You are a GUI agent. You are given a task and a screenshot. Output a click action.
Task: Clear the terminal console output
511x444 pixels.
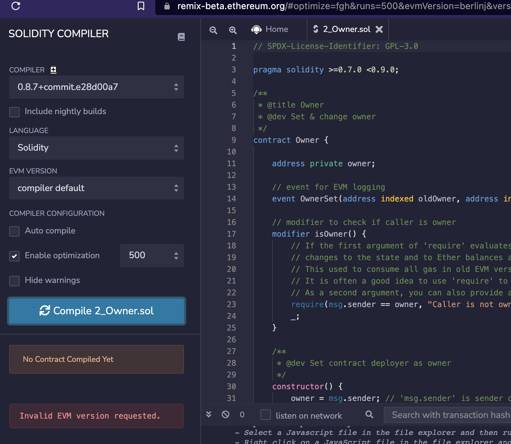click(225, 414)
